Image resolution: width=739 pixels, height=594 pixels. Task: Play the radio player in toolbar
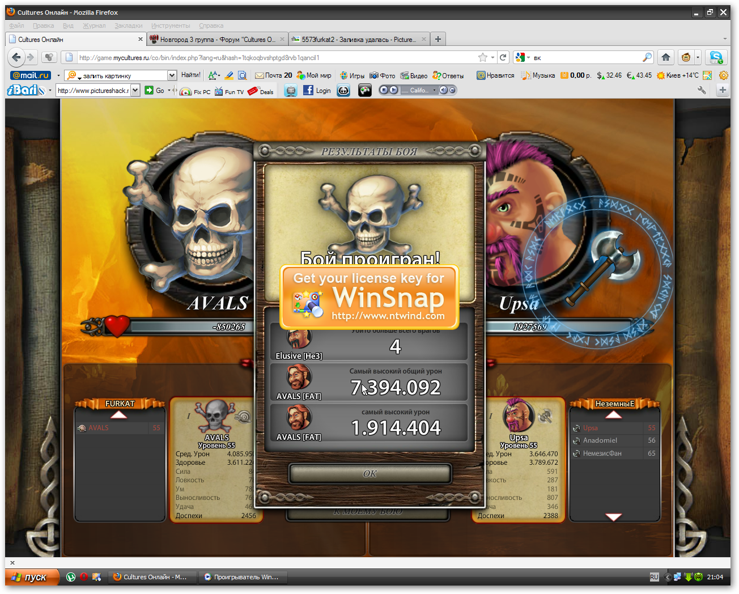coord(393,90)
